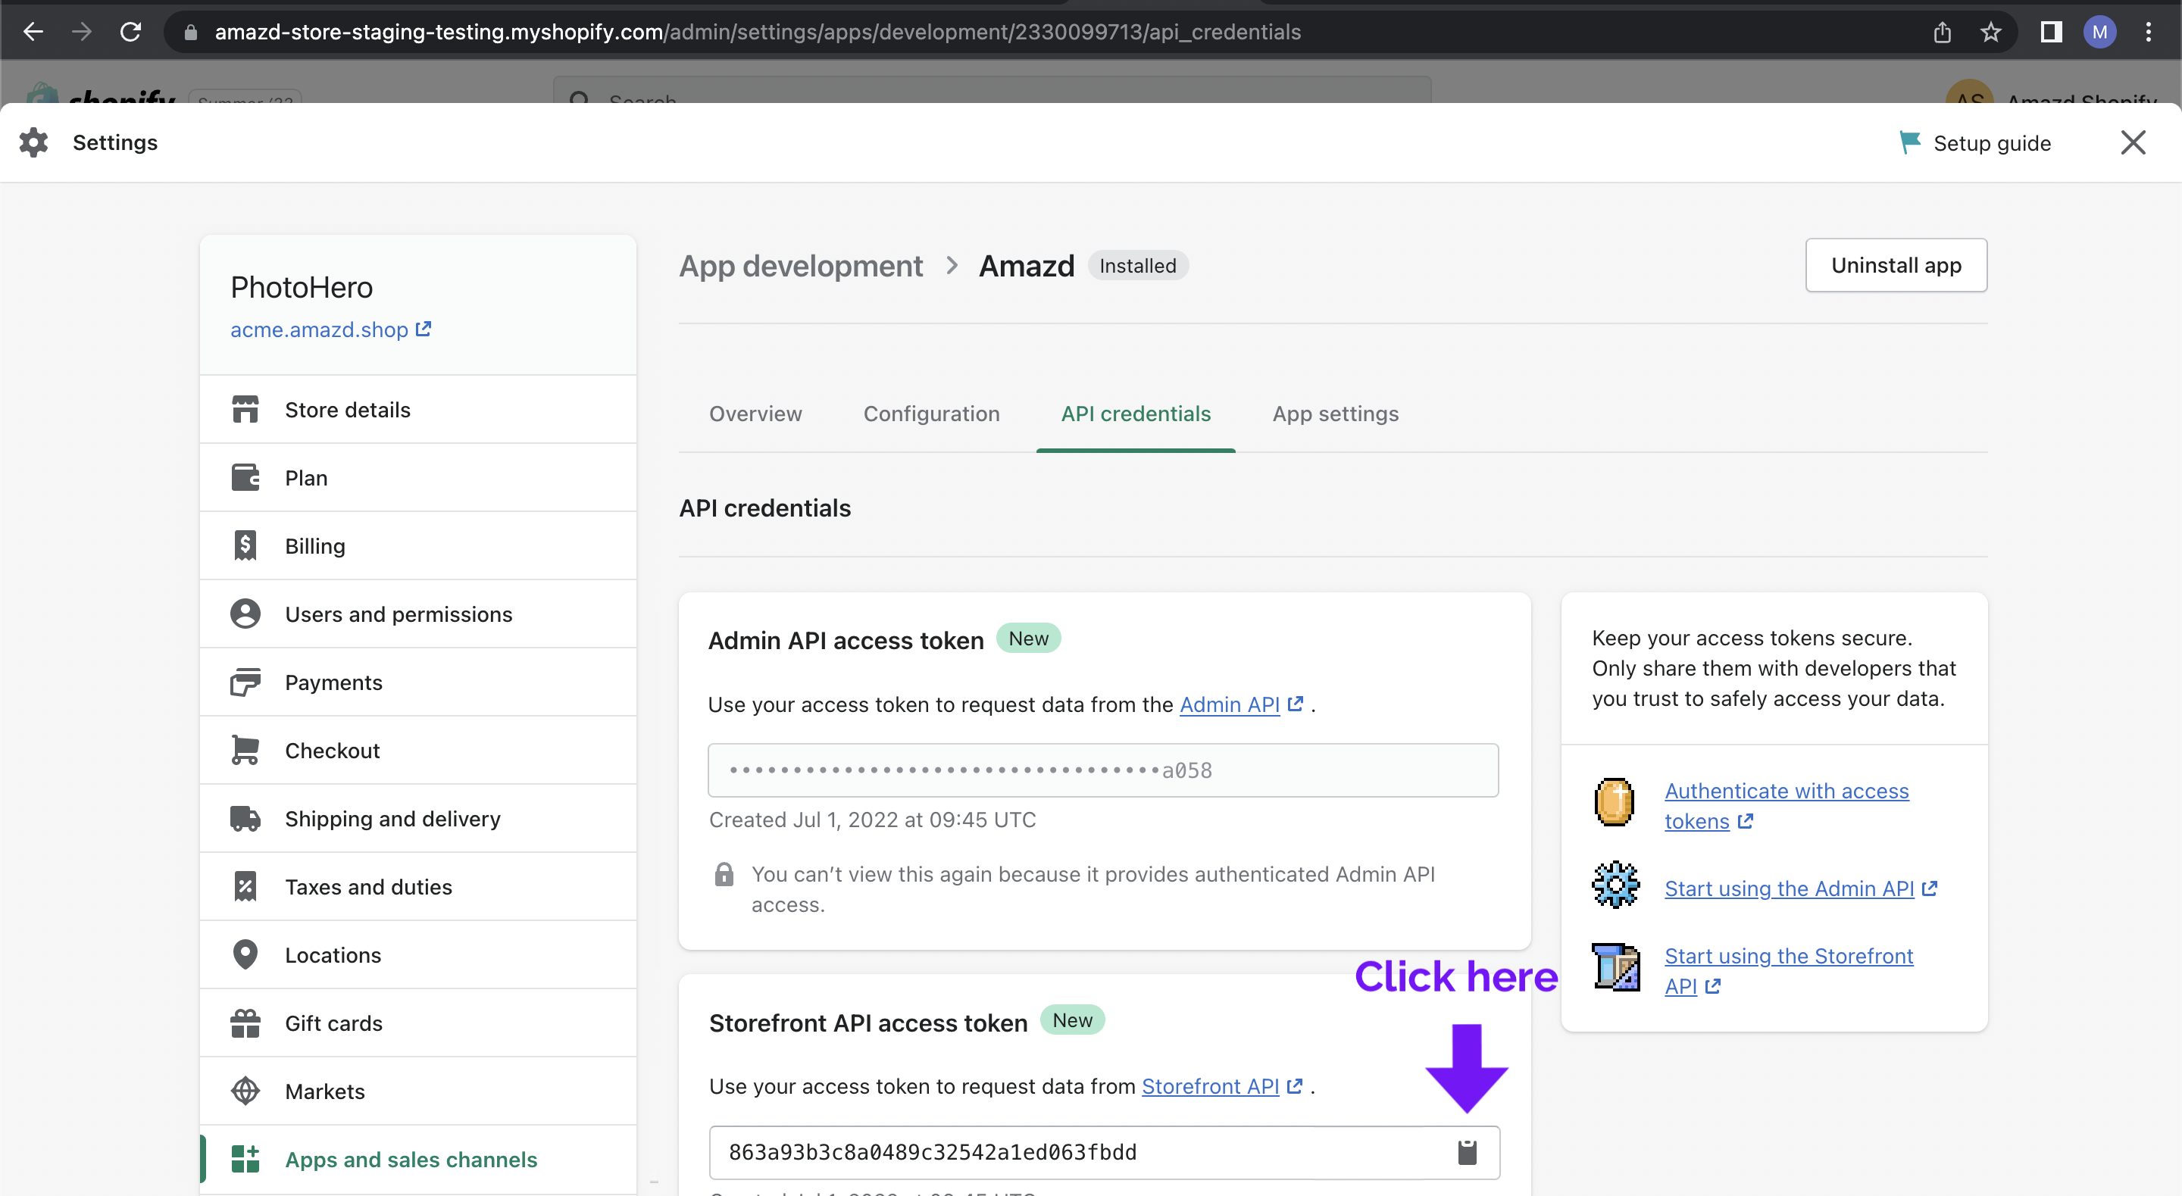
Task: Open Start using the Storefront API link
Action: click(x=1788, y=971)
